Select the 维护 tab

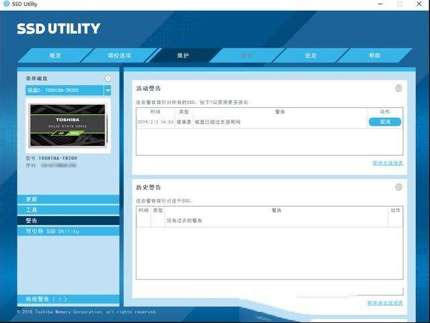[x=183, y=55]
